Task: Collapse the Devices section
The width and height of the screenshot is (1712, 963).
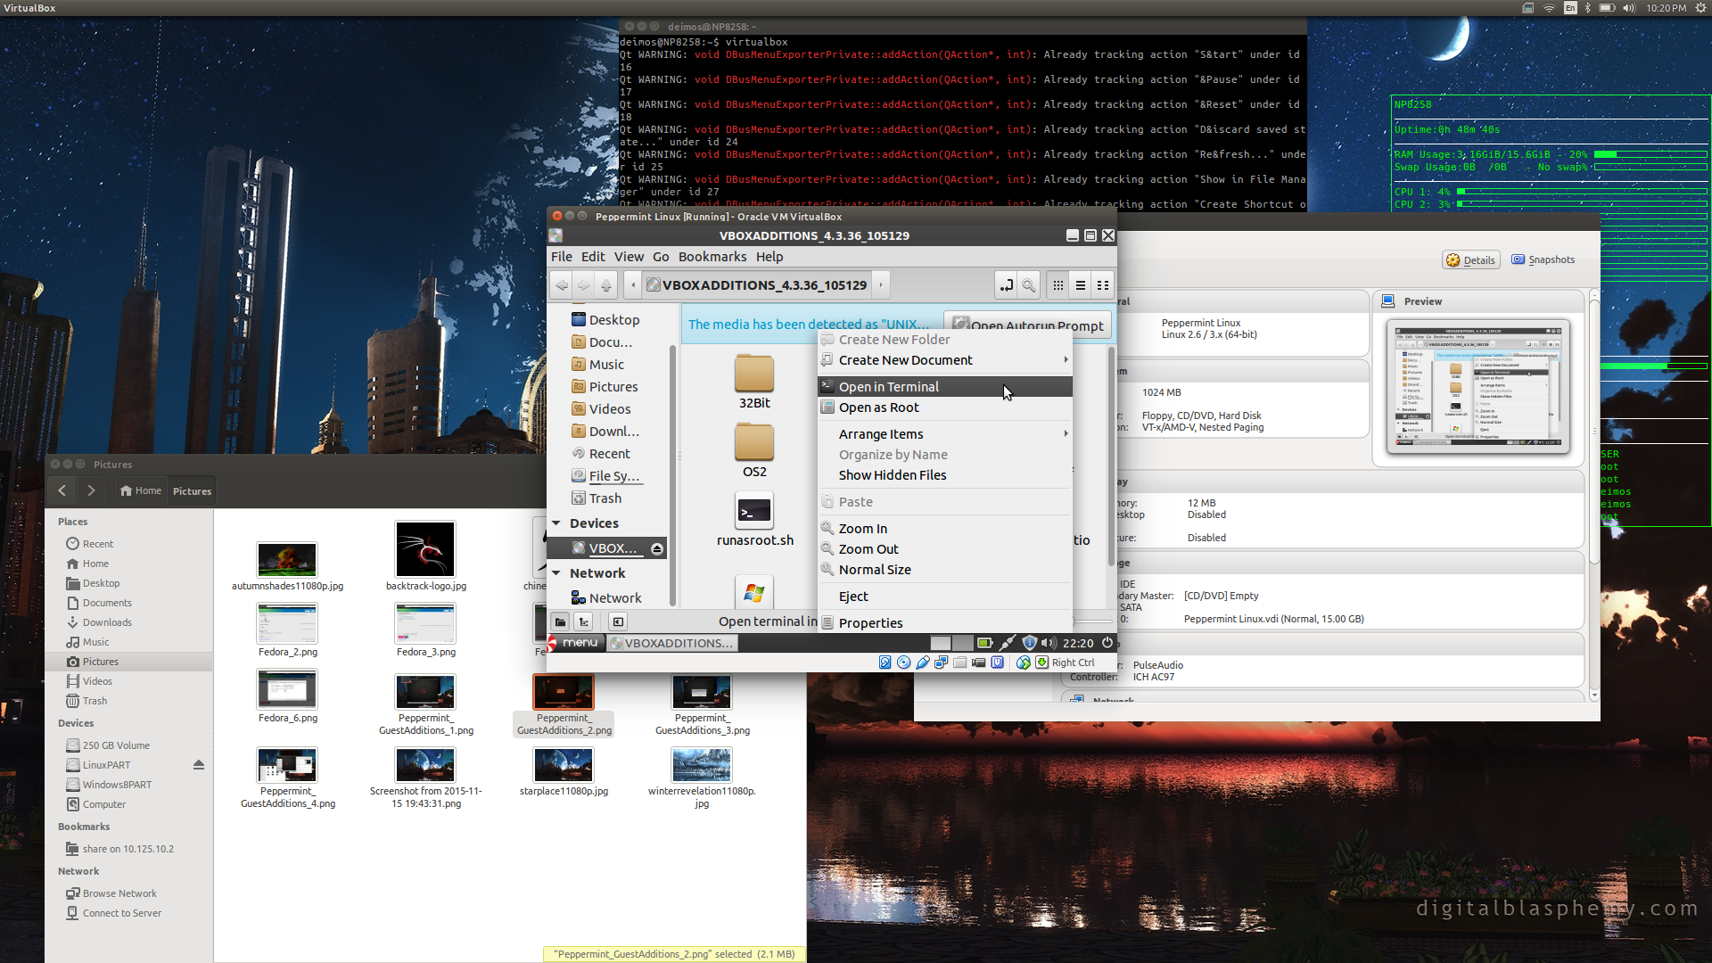Action: (x=556, y=523)
